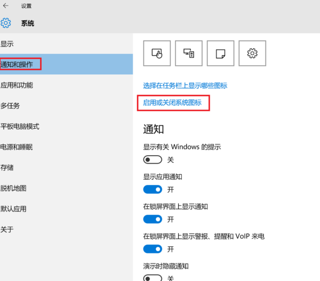This screenshot has width=320, height=281.
Task: Open 存储 settings page
Action: pos(66,167)
